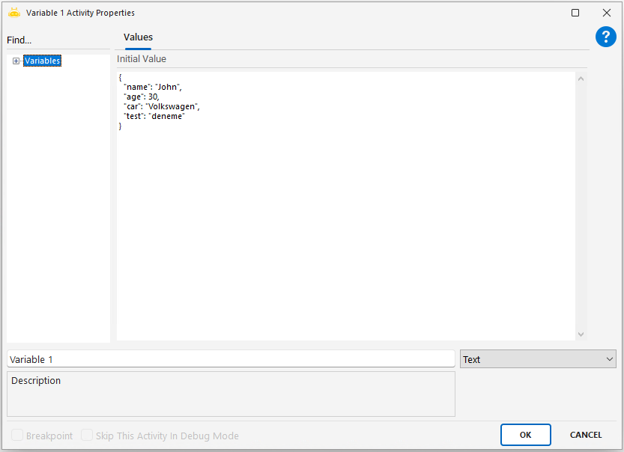624x452 pixels.
Task: Expand the Variables tree node plus sign
Action: (x=16, y=61)
